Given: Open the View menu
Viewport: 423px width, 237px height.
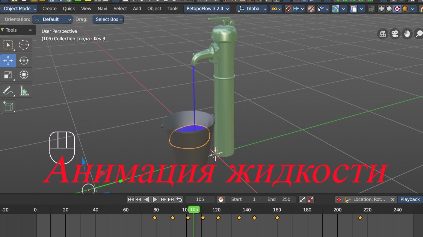Looking at the screenshot, I should (x=86, y=9).
